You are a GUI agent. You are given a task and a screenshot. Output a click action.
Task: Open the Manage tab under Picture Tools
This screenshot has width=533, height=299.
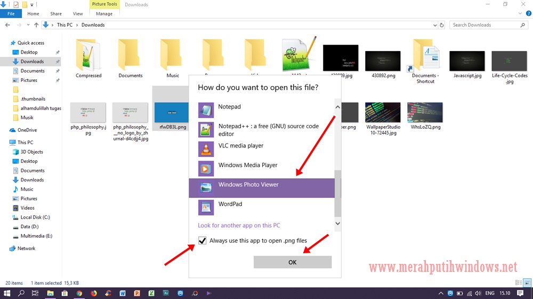point(104,14)
